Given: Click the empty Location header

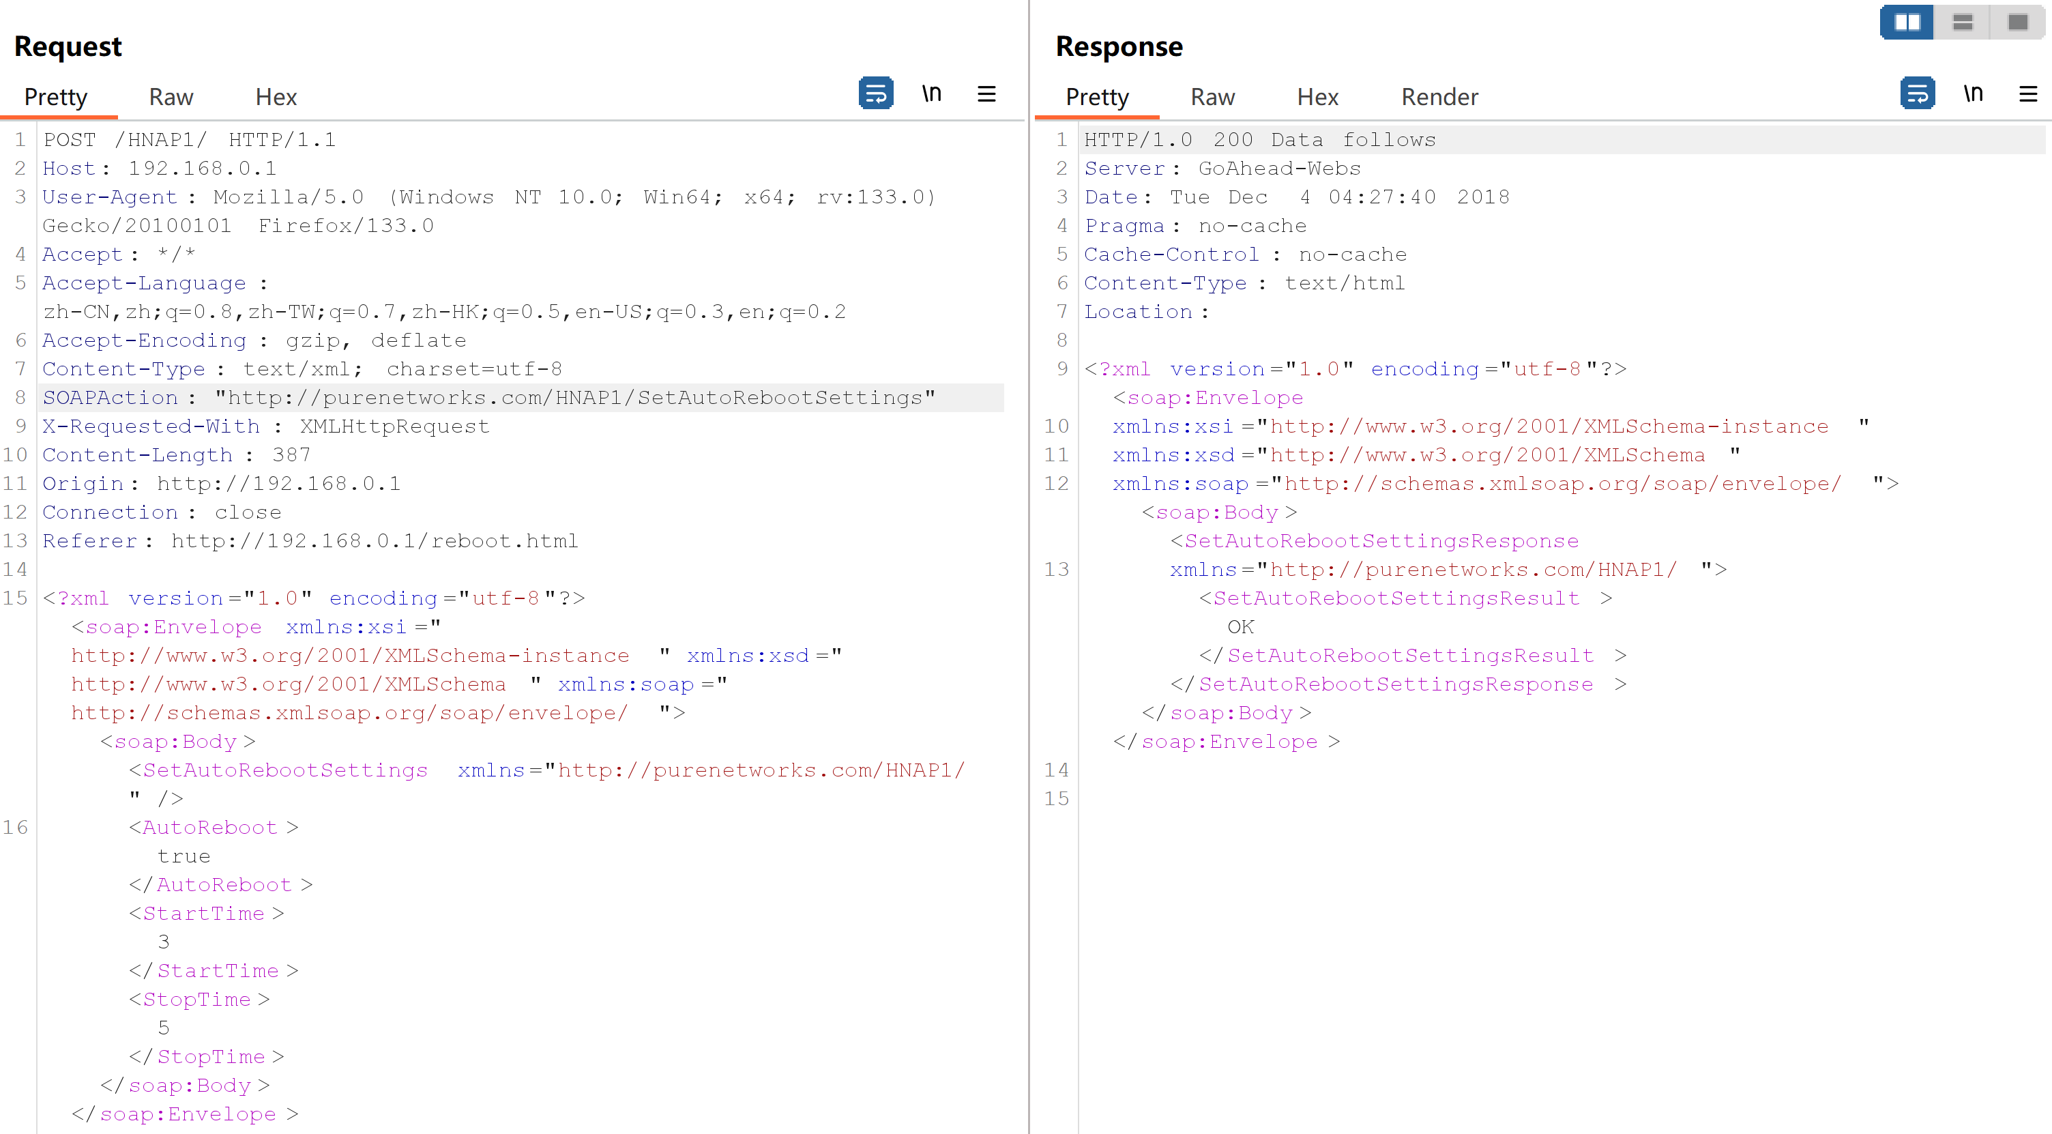Looking at the screenshot, I should pyautogui.click(x=1146, y=312).
